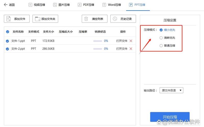Click the PPT compression tab icon

[131, 5]
